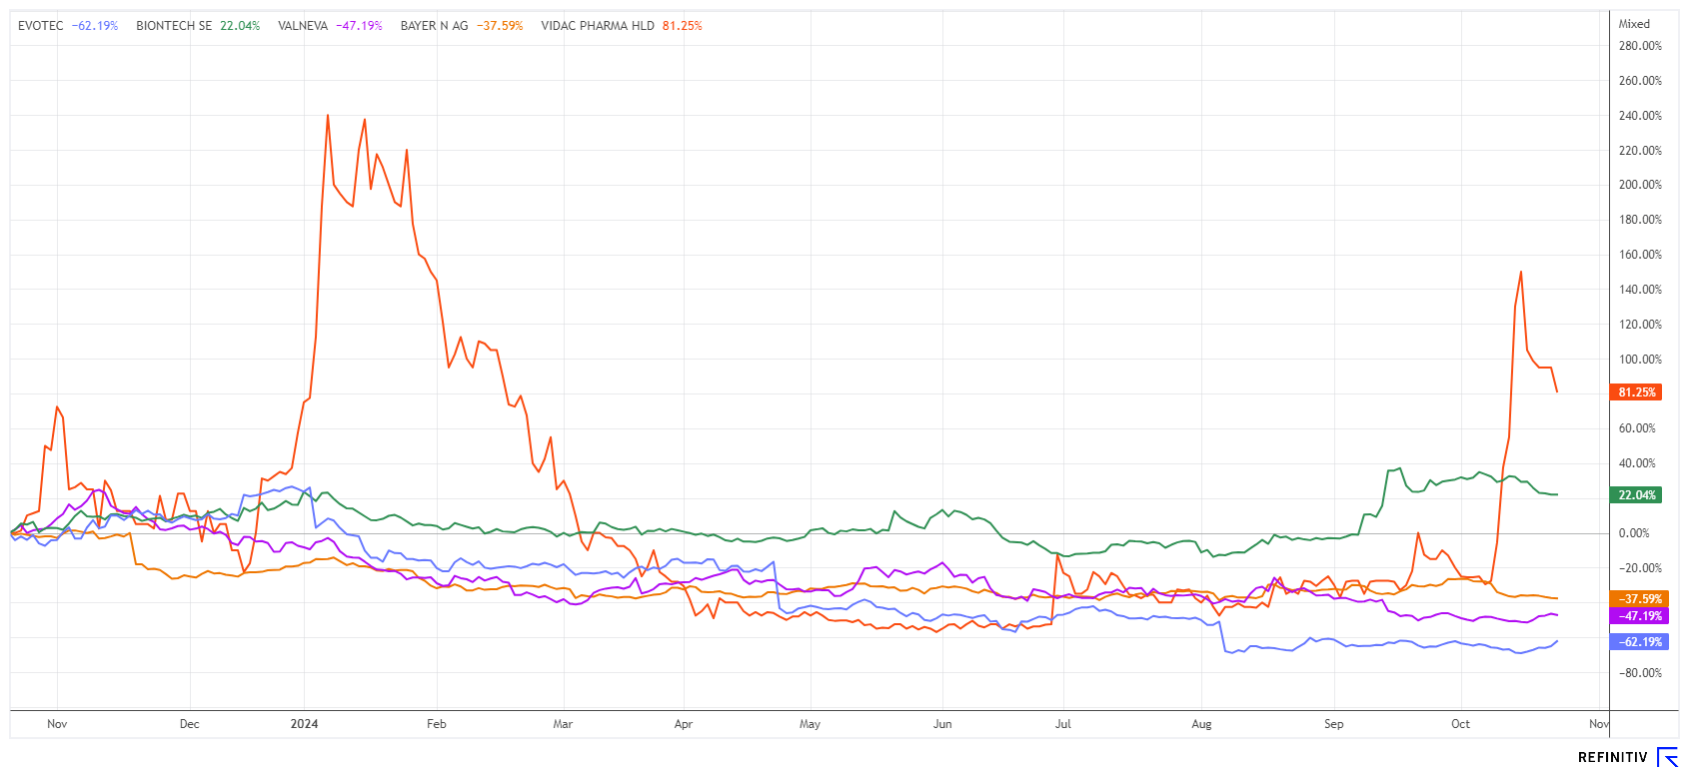Select BAYER N AG legend entry
This screenshot has width=1689, height=767.
pos(434,26)
